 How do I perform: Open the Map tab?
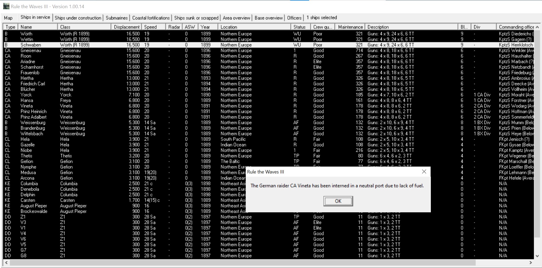tap(8, 18)
